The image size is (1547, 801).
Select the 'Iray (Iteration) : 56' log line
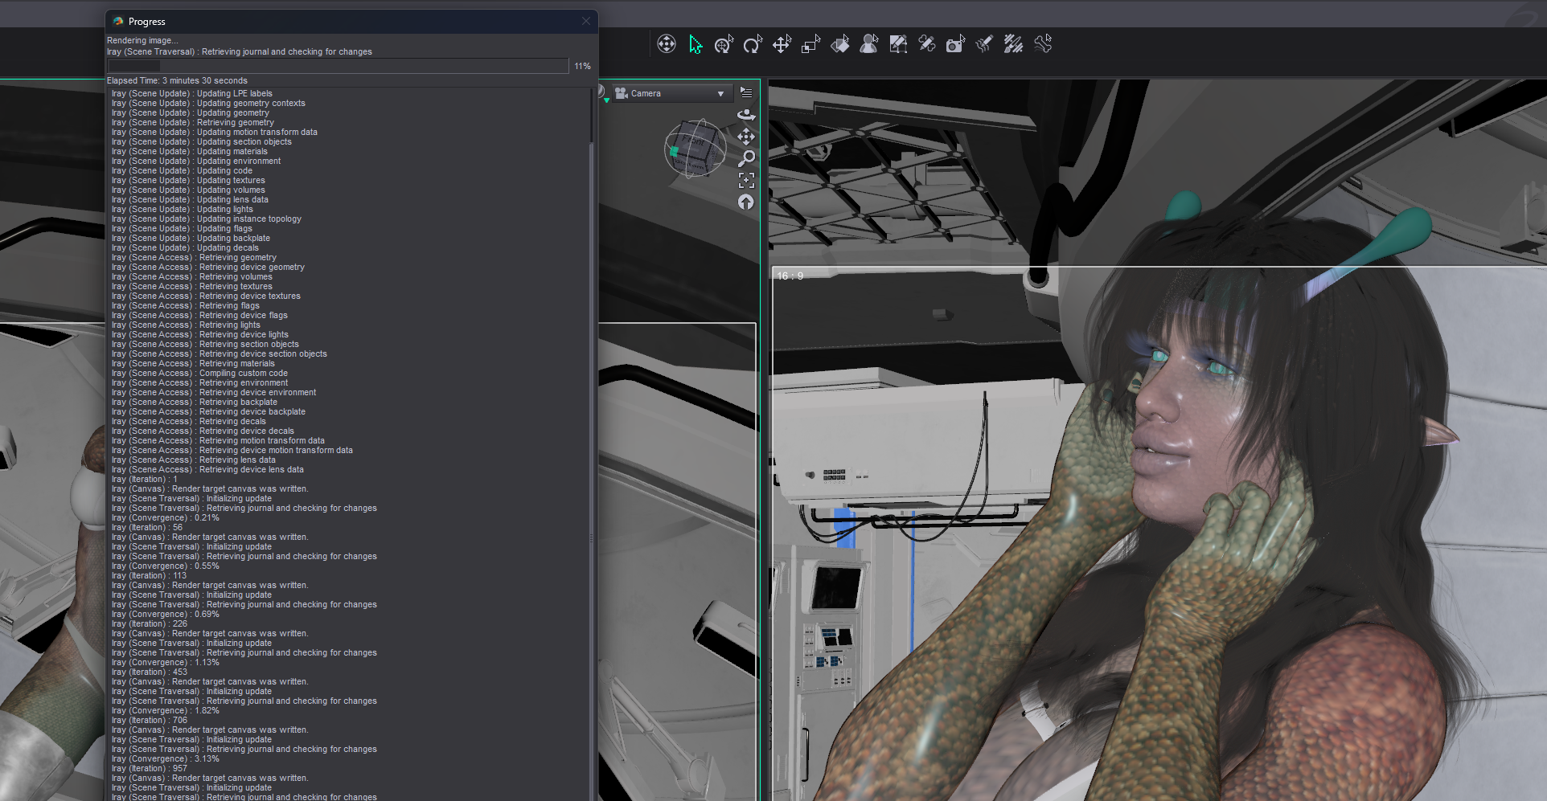tap(147, 527)
